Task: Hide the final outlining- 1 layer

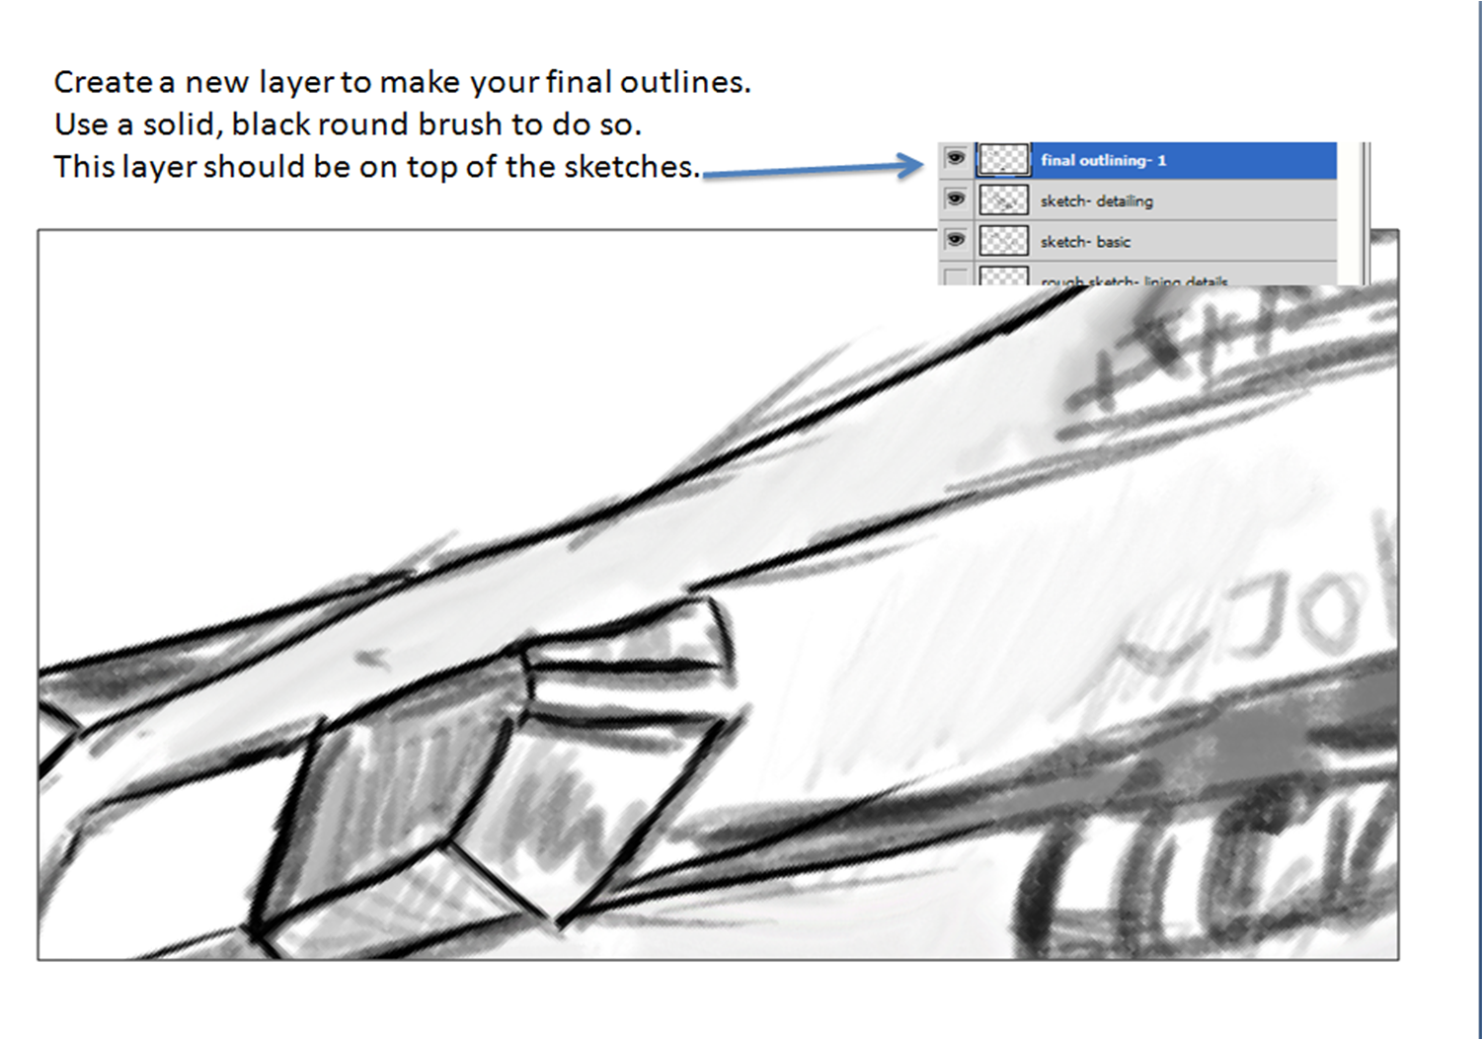Action: (955, 158)
